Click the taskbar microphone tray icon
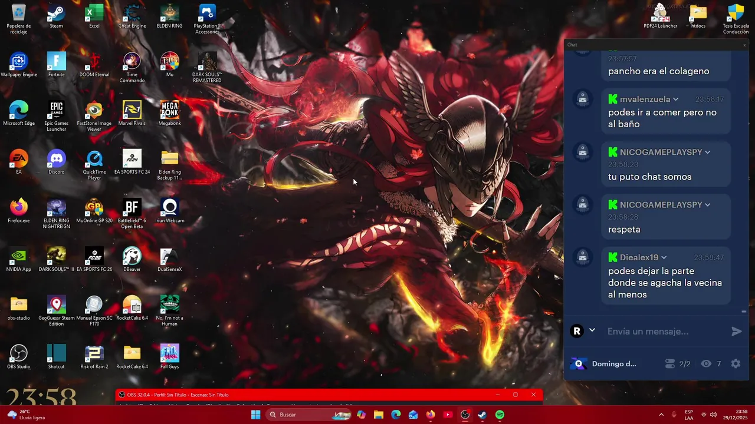The width and height of the screenshot is (755, 424). pyautogui.click(x=674, y=415)
